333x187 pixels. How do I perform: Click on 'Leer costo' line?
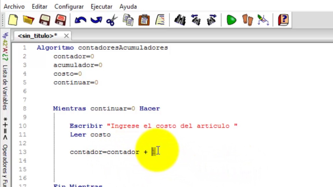[90, 135]
